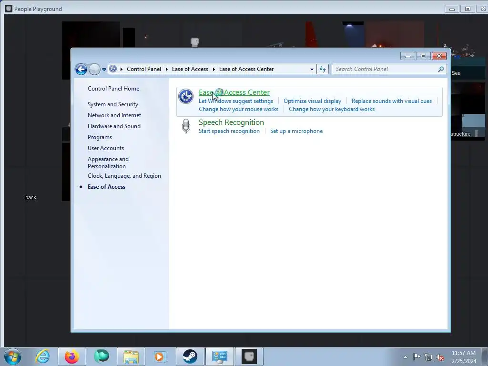Click the Back arrow in Control Panel
Image resolution: width=488 pixels, height=366 pixels.
[x=81, y=69]
